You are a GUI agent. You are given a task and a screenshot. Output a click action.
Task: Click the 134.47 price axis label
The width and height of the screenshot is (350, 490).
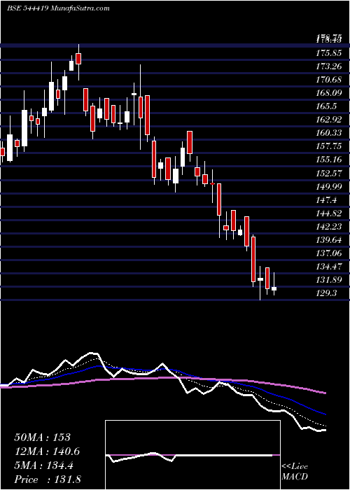click(328, 267)
